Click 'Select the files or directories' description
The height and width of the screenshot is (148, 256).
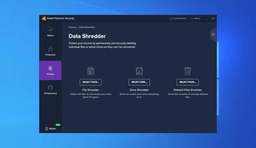coord(91,95)
